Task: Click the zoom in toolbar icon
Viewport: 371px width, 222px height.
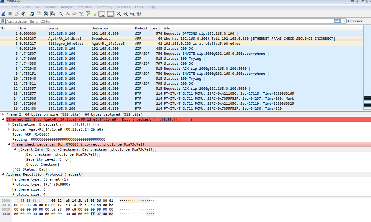Action: (x=119, y=14)
